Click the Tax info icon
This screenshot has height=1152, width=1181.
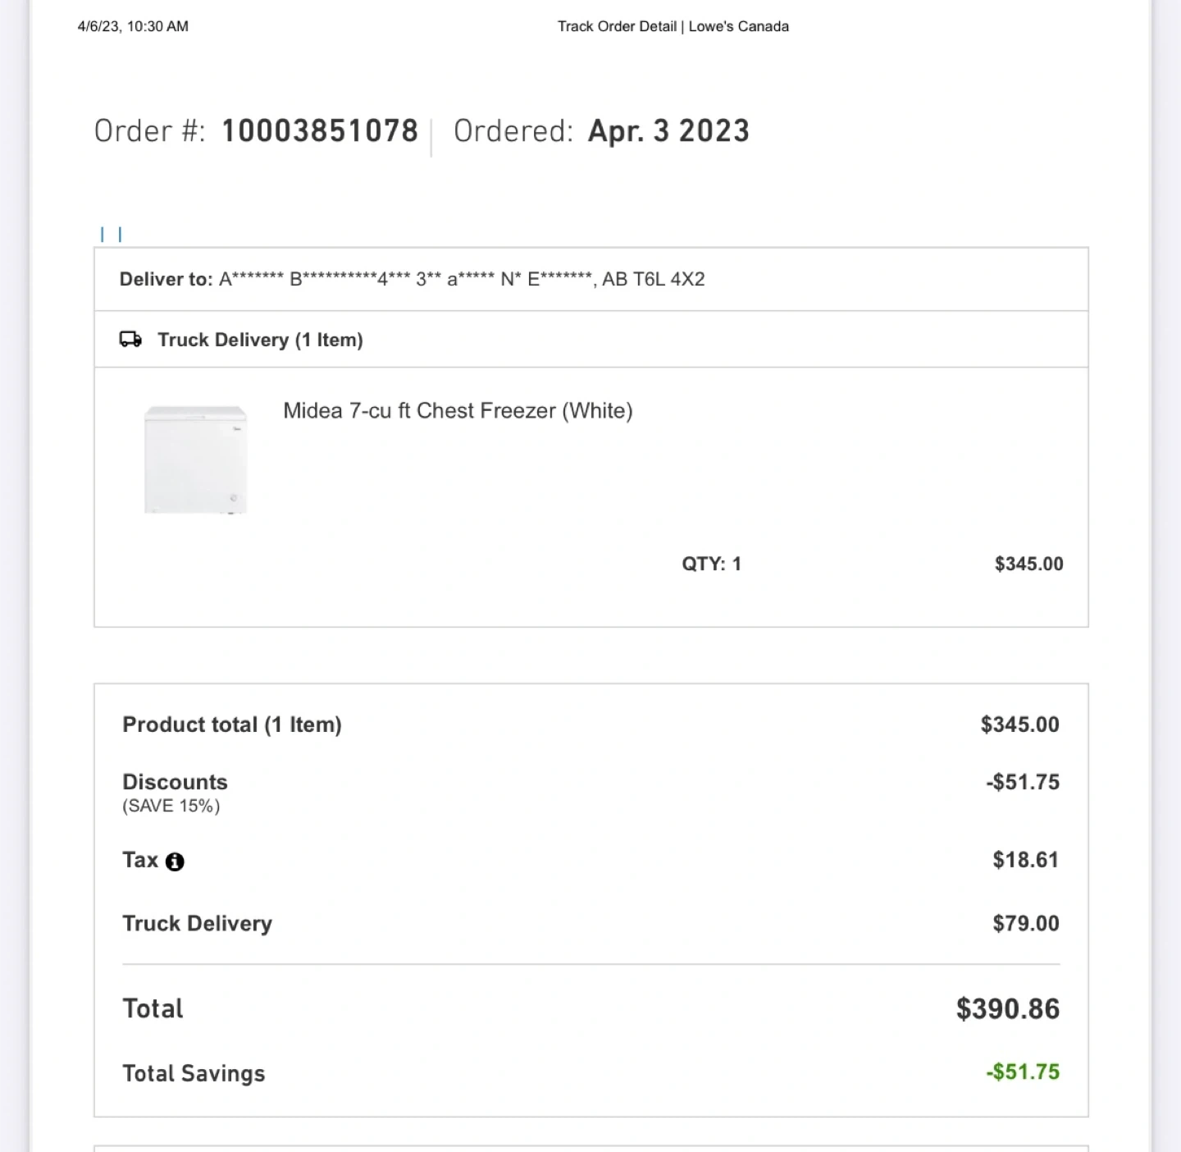click(x=175, y=862)
